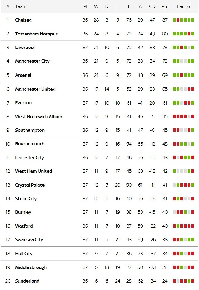
Task: Click the GD column header
Action: [x=152, y=6]
